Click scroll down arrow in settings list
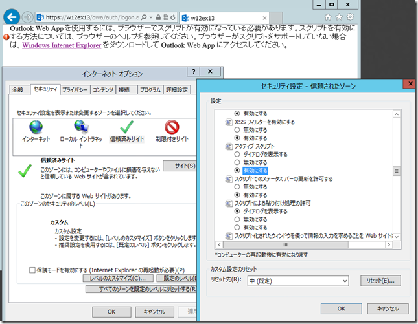Image resolution: width=418 pixels, height=324 pixels. [x=397, y=237]
